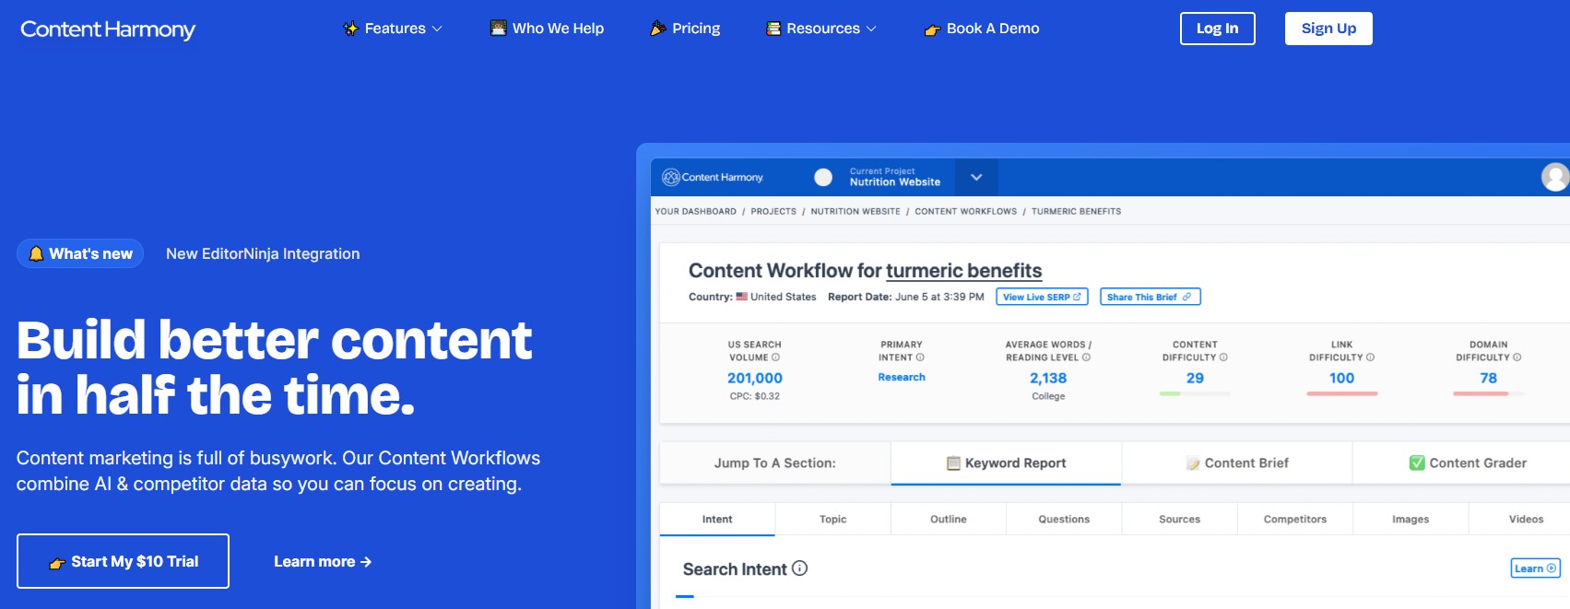The width and height of the screenshot is (1570, 609).
Task: Click the icon beside Who We Help
Action: click(498, 29)
